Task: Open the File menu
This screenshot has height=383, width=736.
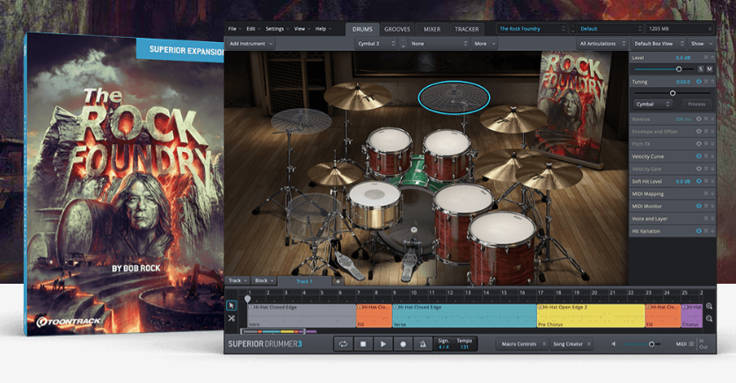Action: pos(235,29)
